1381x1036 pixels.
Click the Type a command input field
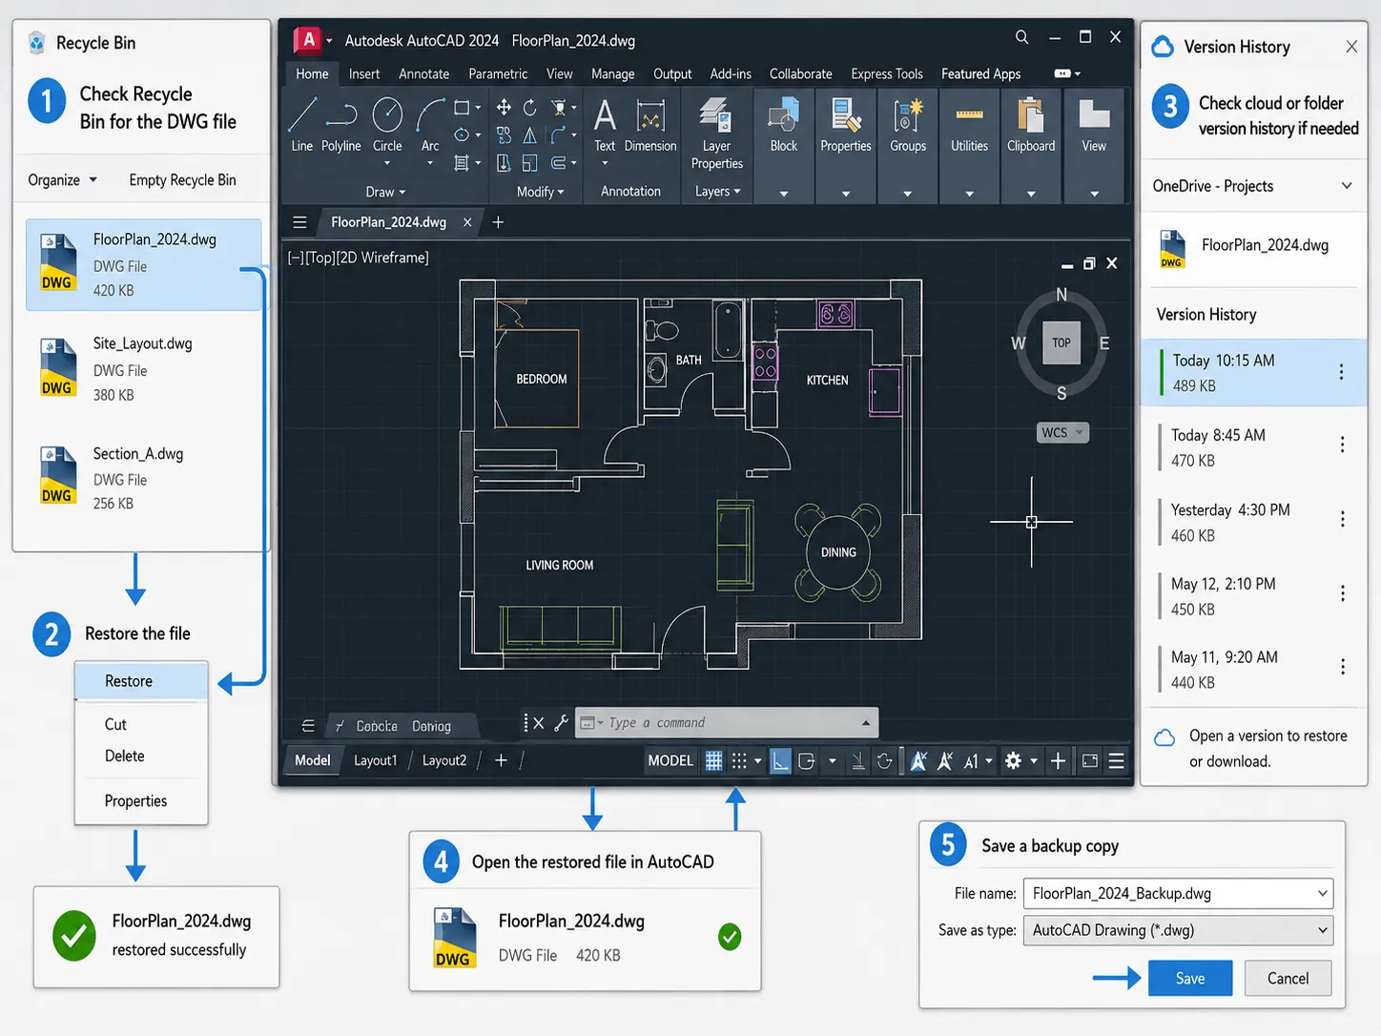[727, 723]
